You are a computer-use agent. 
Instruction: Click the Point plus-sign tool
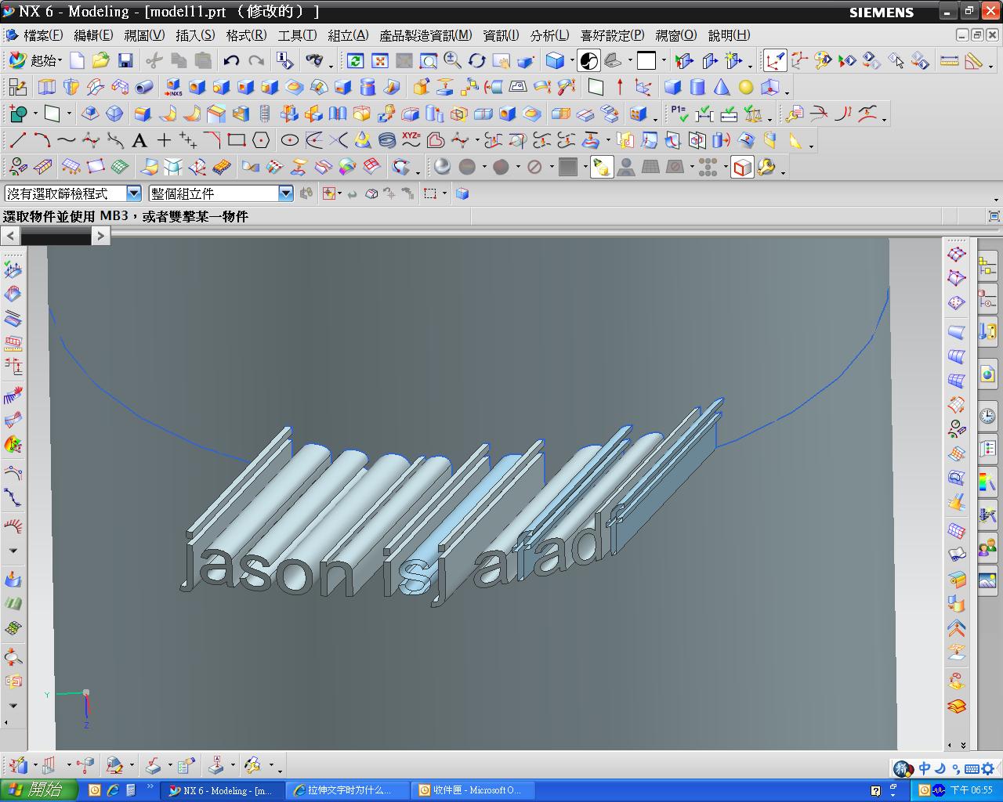tap(164, 140)
